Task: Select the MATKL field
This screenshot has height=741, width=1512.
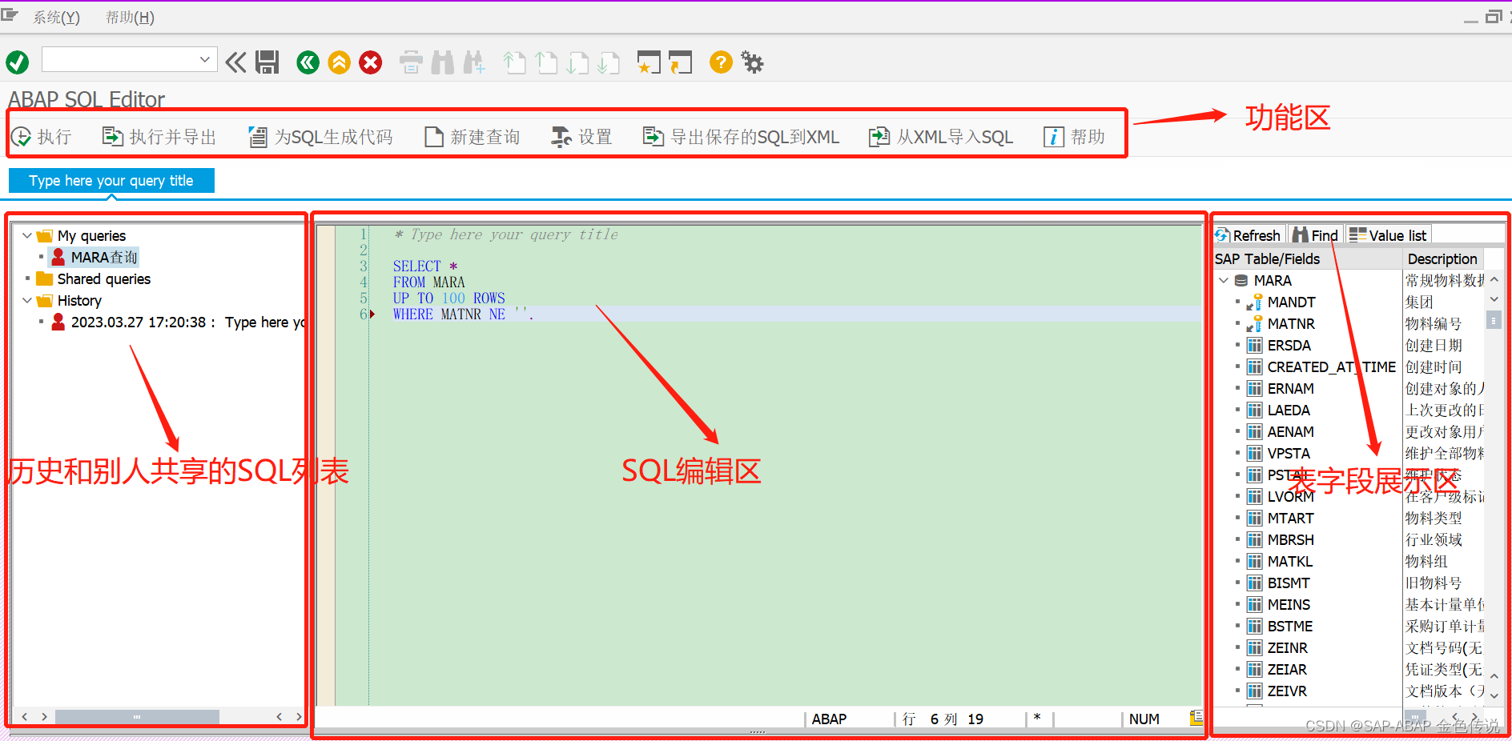Action: click(1290, 561)
